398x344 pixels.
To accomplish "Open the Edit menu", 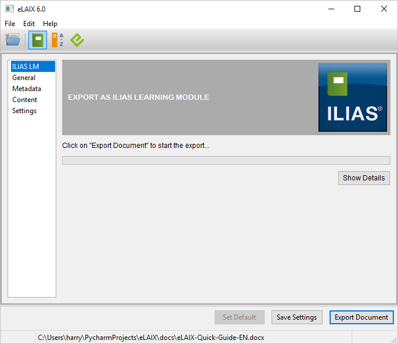I will pos(29,24).
